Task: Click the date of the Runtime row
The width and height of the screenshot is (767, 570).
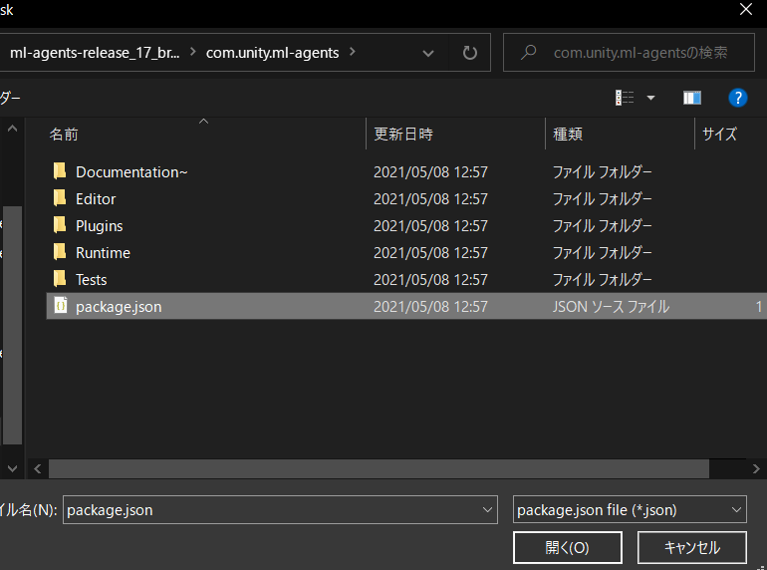Action: click(x=430, y=252)
